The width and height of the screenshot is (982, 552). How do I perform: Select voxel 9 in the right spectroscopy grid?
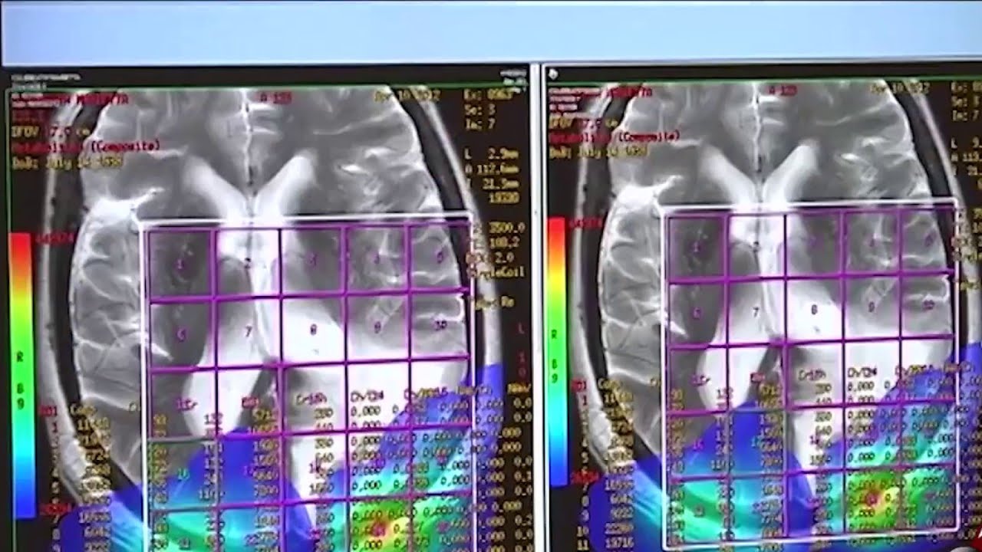click(872, 307)
